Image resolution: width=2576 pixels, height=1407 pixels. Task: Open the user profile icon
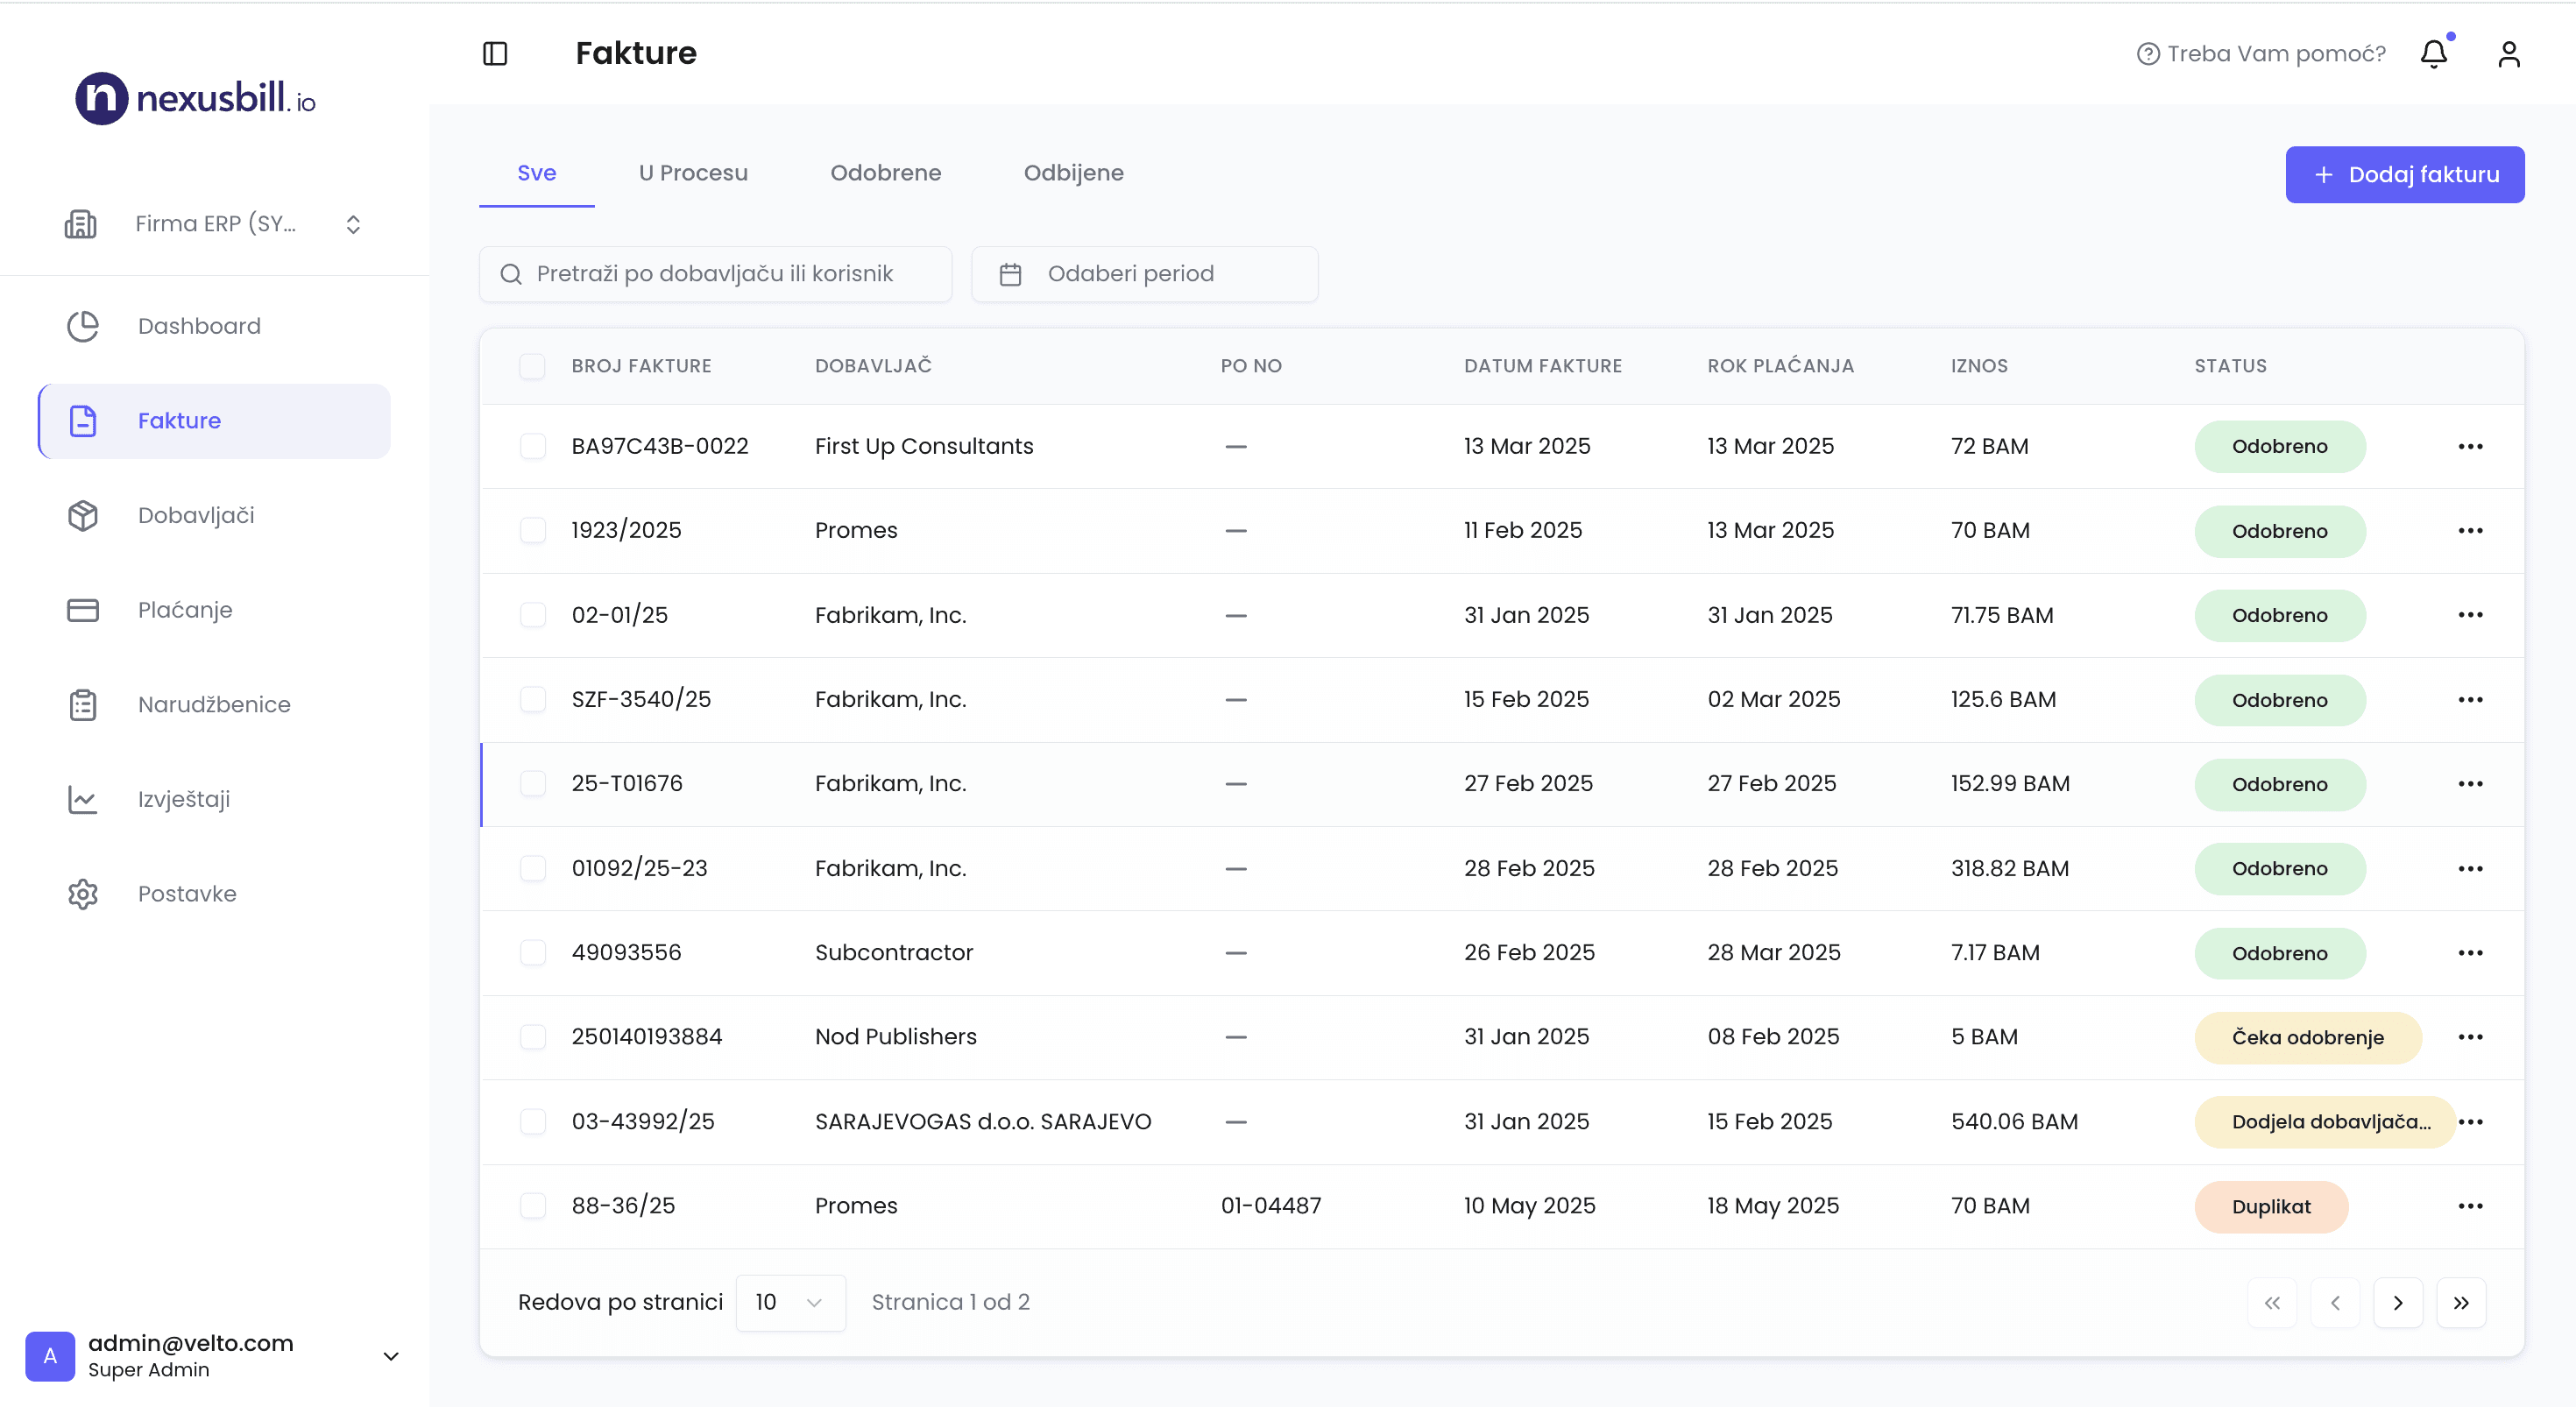click(x=2508, y=53)
